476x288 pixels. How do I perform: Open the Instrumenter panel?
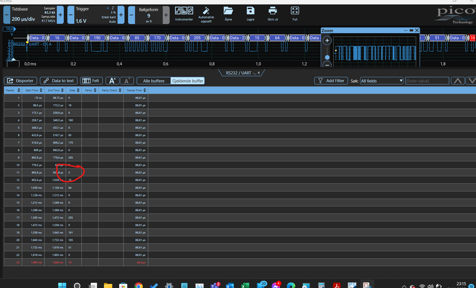184,13
